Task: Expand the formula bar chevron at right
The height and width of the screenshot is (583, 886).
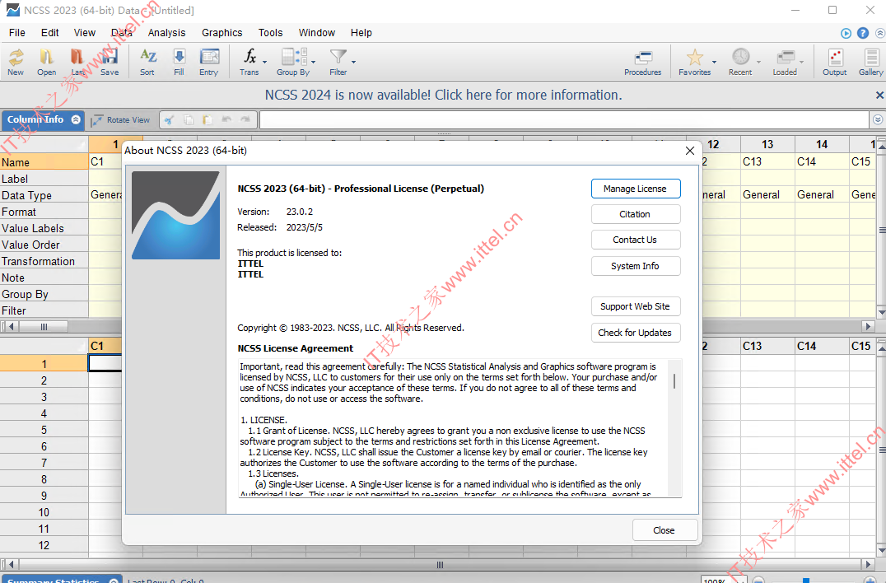Action: (x=878, y=119)
